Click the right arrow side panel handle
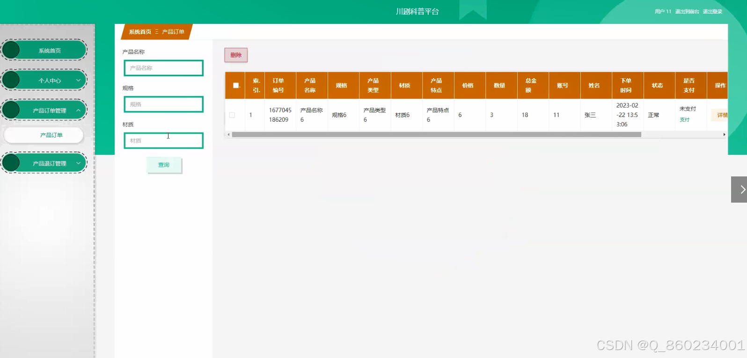Viewport: 747px width, 358px height. pyautogui.click(x=739, y=190)
